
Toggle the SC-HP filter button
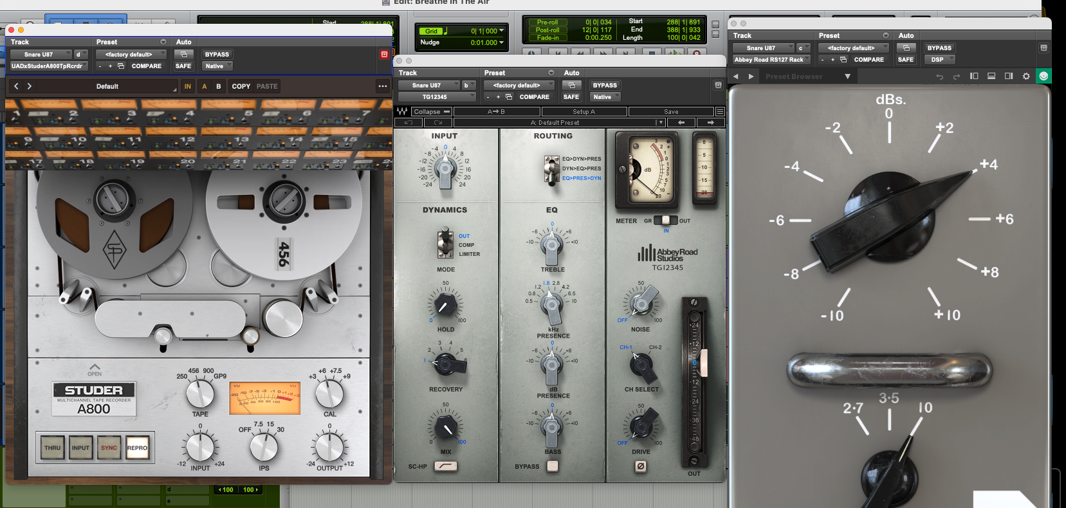(x=446, y=466)
